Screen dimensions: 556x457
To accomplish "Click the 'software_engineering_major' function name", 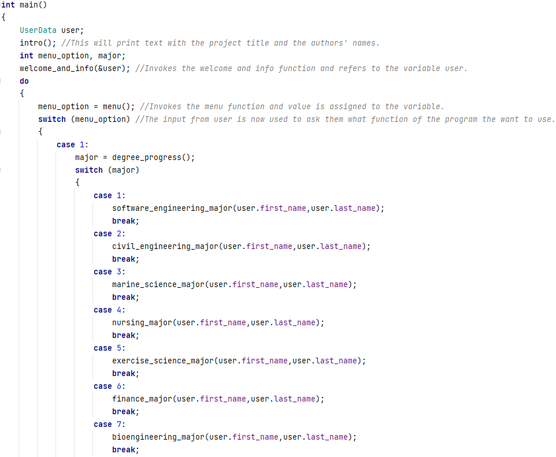I will point(172,209).
